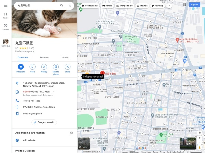Zoom in the map with plus

[200, 138]
